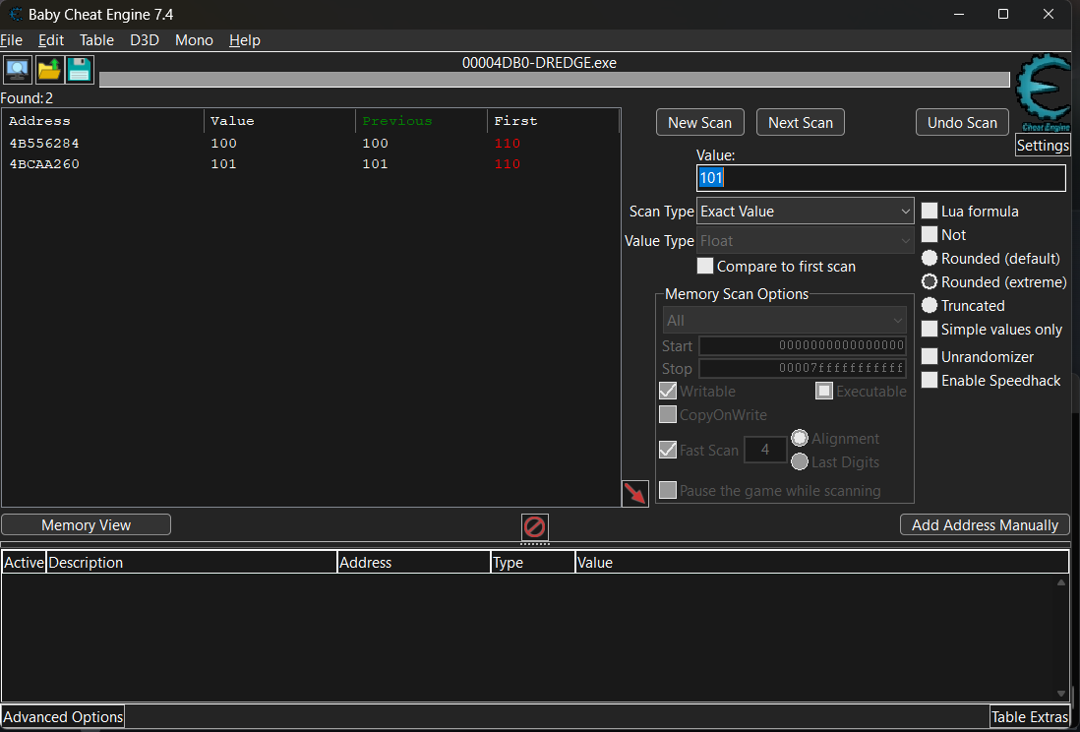The width and height of the screenshot is (1080, 732).
Task: Open Advanced Options
Action: 63,716
